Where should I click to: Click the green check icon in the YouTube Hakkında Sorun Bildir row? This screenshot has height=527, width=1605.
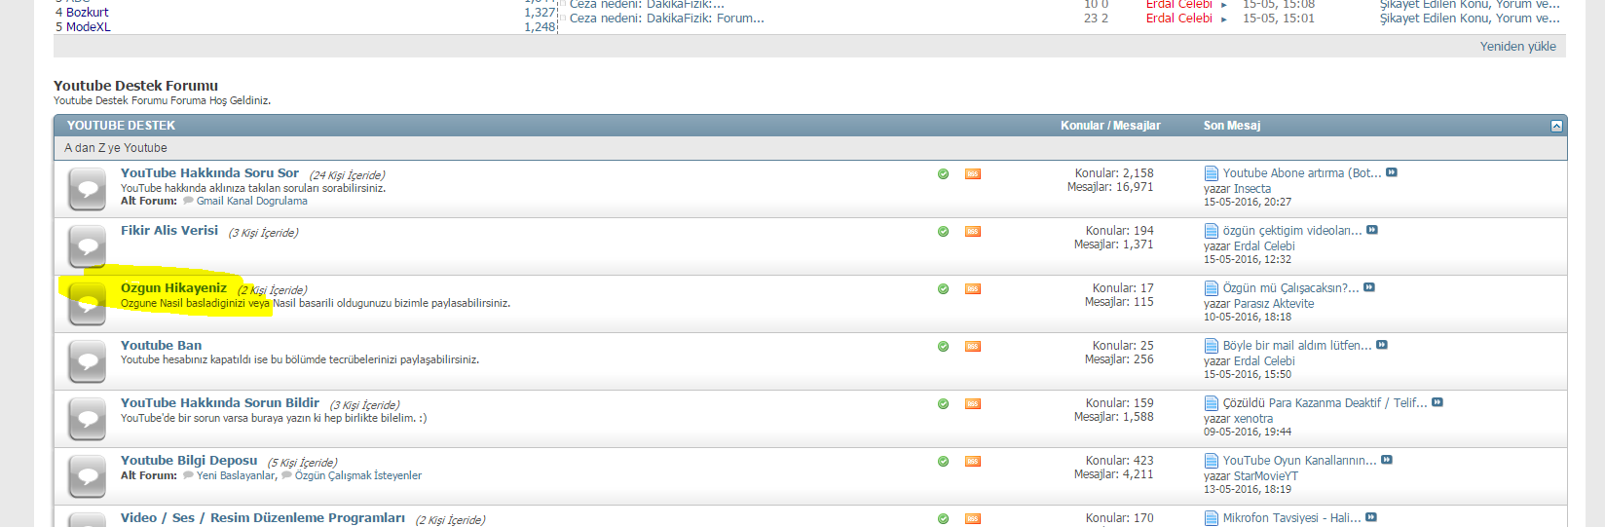(943, 403)
